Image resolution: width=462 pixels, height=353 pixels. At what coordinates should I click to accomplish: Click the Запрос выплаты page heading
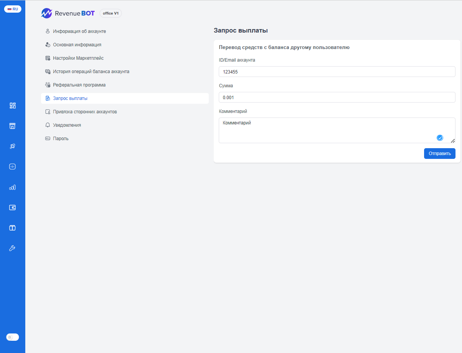(x=241, y=31)
